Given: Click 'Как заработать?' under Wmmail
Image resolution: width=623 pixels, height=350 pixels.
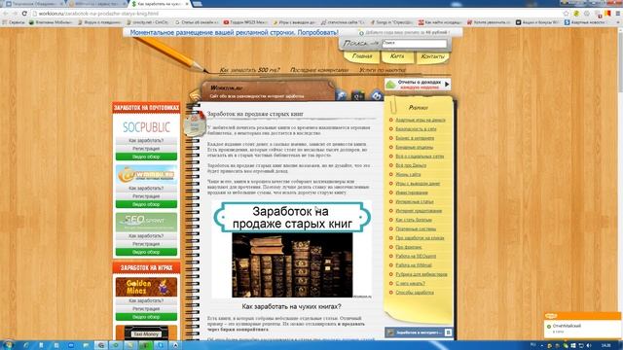Looking at the screenshot, I should [146, 188].
